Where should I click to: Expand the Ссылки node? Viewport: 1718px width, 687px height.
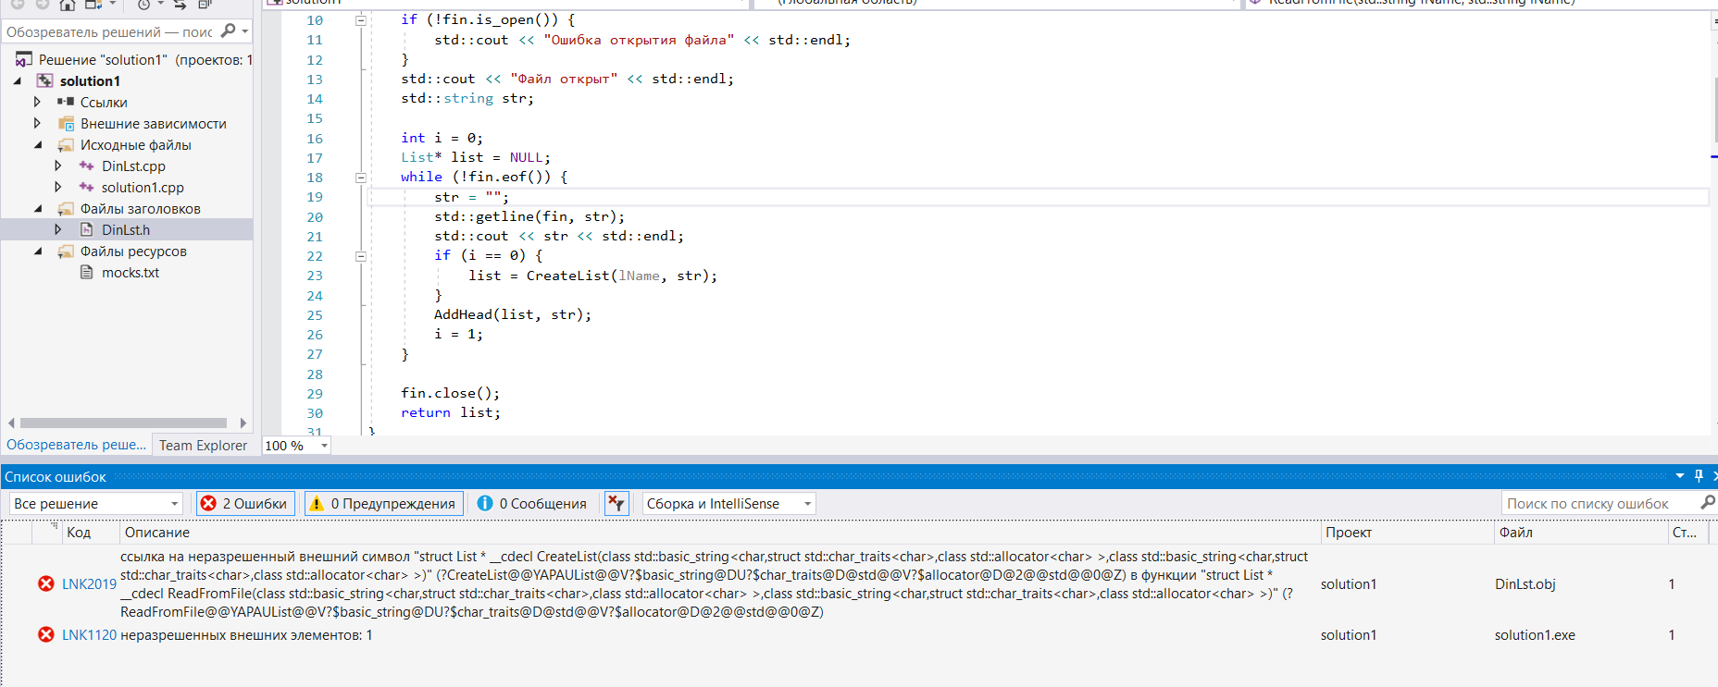click(37, 102)
